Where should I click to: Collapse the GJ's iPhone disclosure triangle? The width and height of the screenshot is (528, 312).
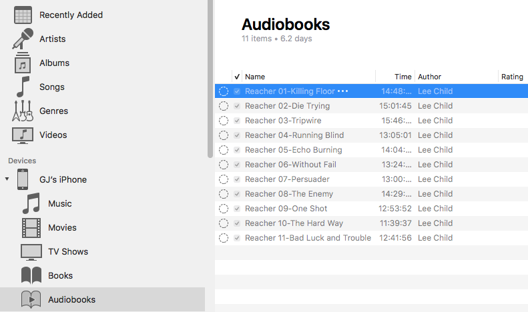click(7, 179)
